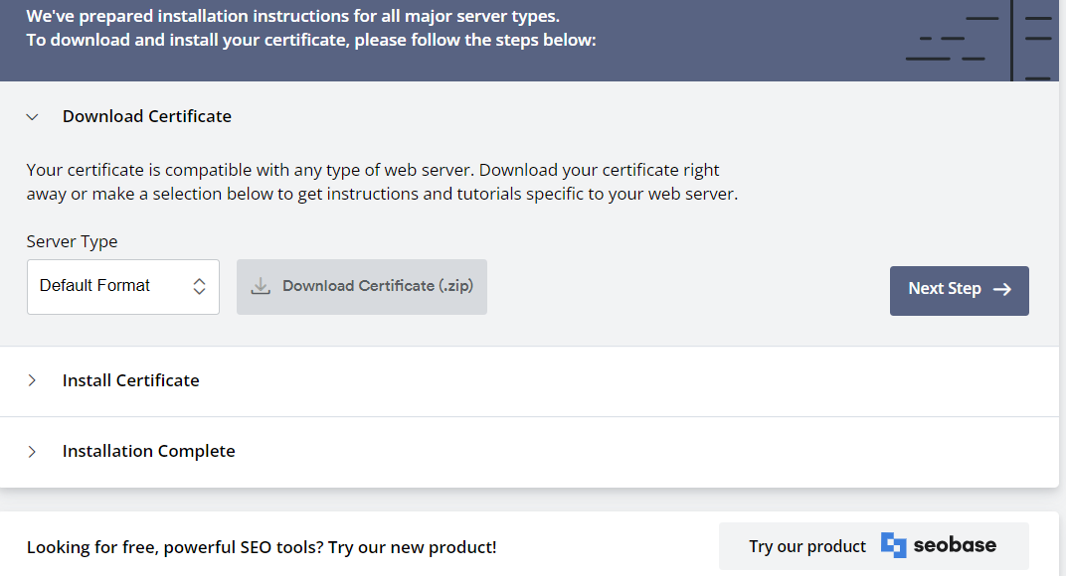Click the seobase logo icon
1066x576 pixels.
pyautogui.click(x=893, y=545)
